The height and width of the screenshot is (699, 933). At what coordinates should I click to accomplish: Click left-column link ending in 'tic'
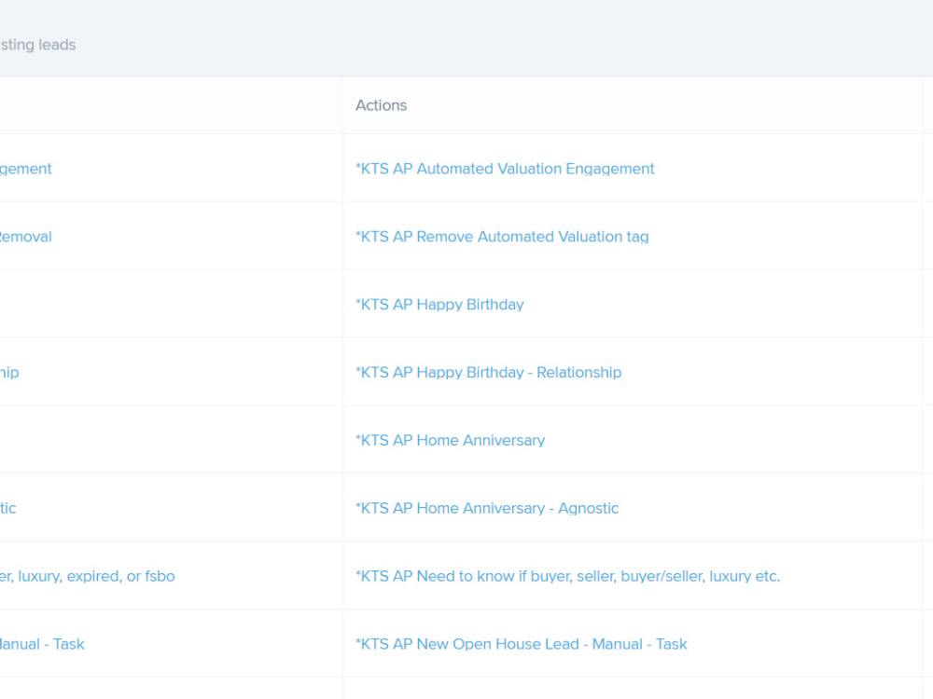[7, 508]
